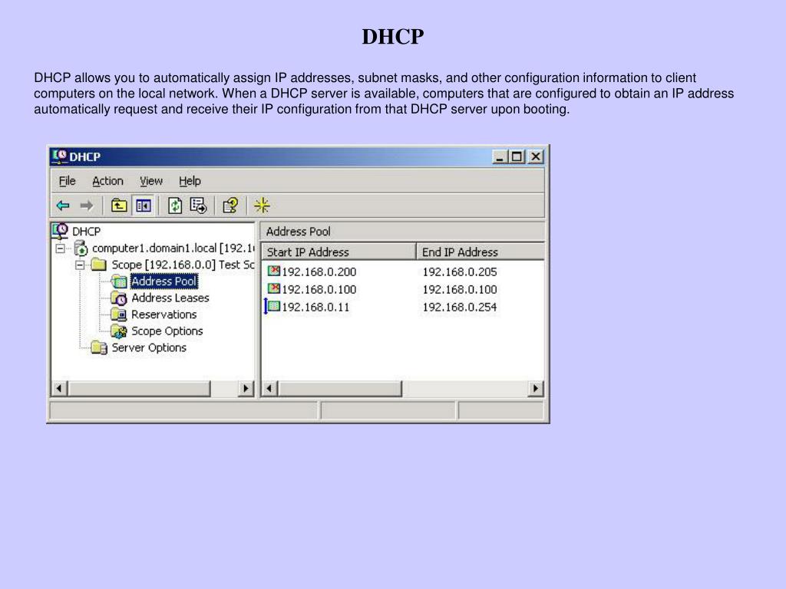Open the Help menu
This screenshot has width=786, height=589.
tap(190, 181)
